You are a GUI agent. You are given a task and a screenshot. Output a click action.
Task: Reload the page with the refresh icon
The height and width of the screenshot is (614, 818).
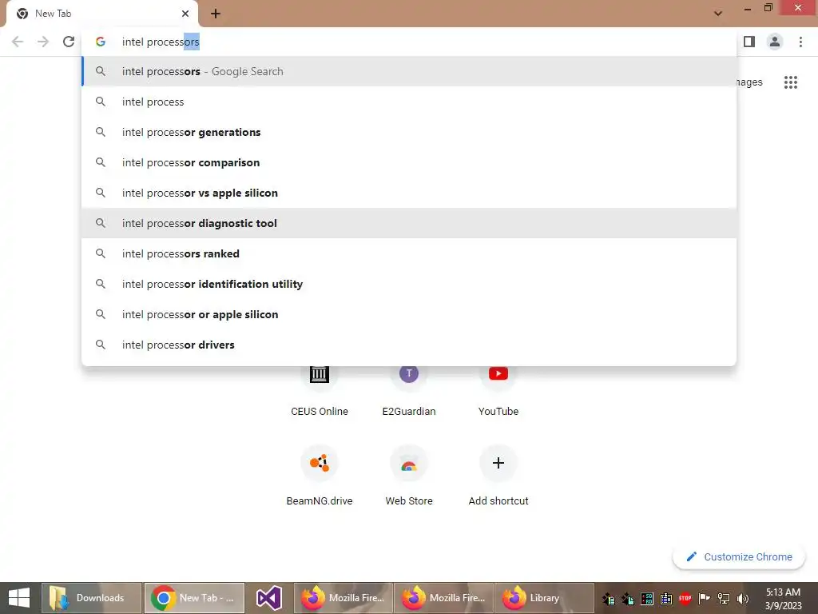pos(69,42)
